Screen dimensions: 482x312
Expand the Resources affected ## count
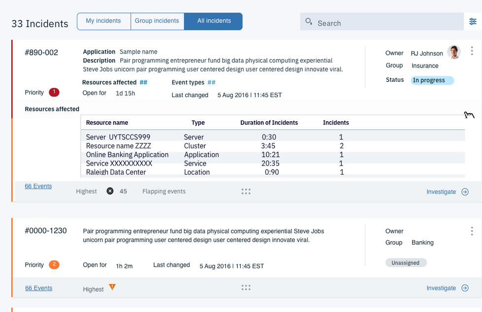pos(143,82)
